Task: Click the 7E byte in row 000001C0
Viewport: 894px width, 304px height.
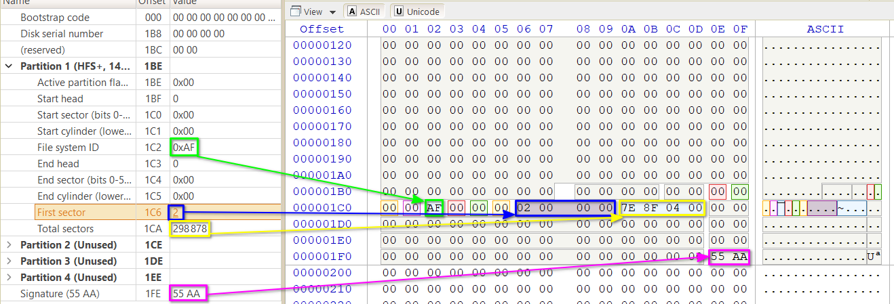Action: click(x=628, y=208)
